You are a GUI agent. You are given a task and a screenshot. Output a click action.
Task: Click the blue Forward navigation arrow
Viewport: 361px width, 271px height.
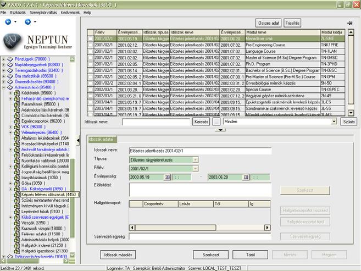point(28,22)
